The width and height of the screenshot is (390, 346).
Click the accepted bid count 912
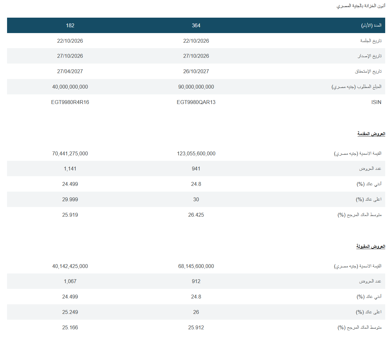196,281
